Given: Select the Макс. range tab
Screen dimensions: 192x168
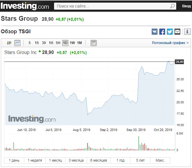Looking at the screenshot, I should tap(160, 160).
